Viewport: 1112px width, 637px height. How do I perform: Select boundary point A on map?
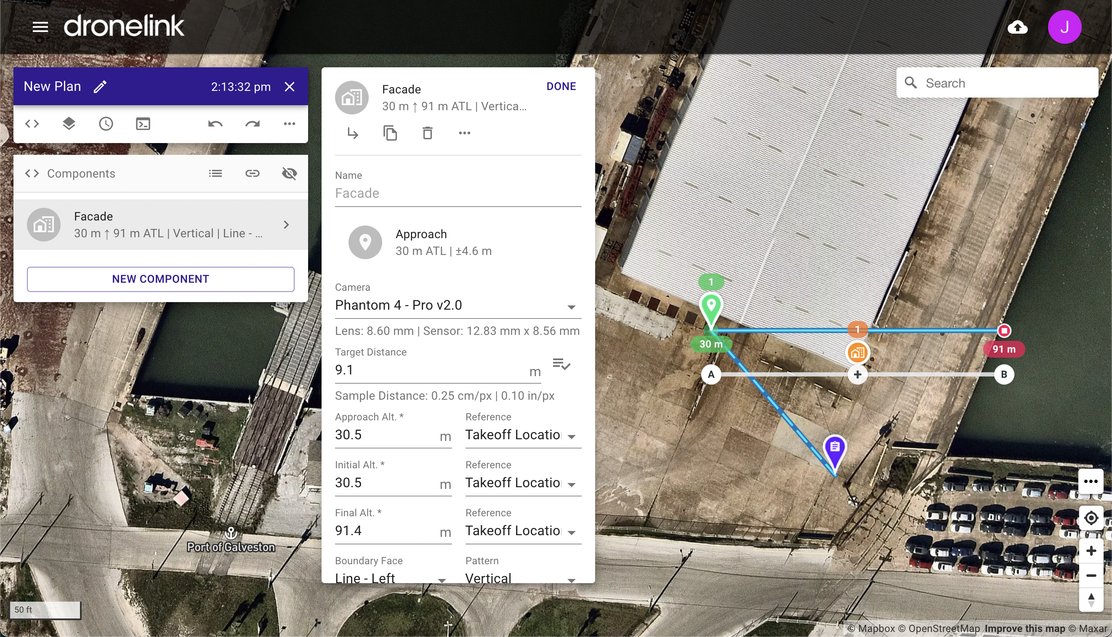click(711, 374)
